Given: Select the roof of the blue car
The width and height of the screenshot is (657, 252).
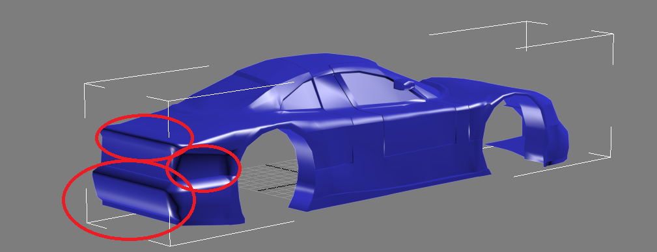Looking at the screenshot, I should pyautogui.click(x=306, y=64).
